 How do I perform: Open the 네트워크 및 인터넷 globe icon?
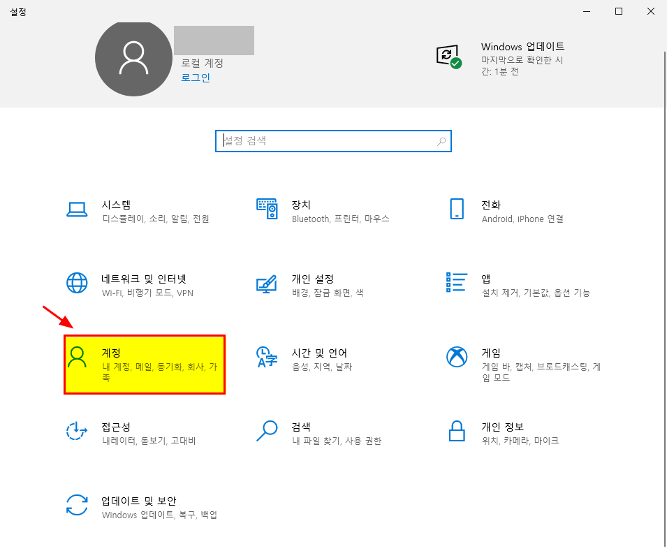(x=77, y=283)
